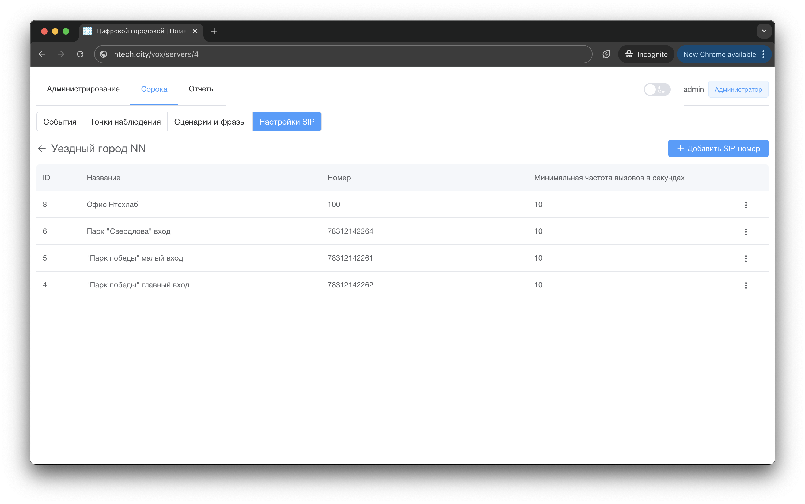Open Точки наблюдения tab
This screenshot has width=805, height=504.
pyautogui.click(x=125, y=122)
